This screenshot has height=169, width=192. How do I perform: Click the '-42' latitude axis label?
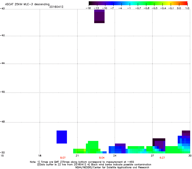pos(2,35)
